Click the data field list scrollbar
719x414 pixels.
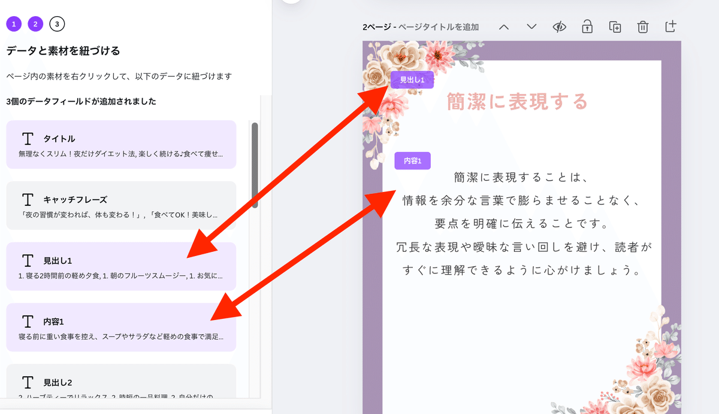[x=255, y=165]
